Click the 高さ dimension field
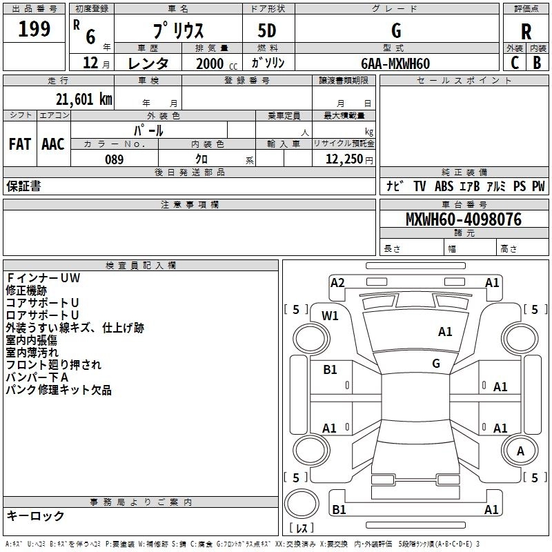 tap(523, 248)
